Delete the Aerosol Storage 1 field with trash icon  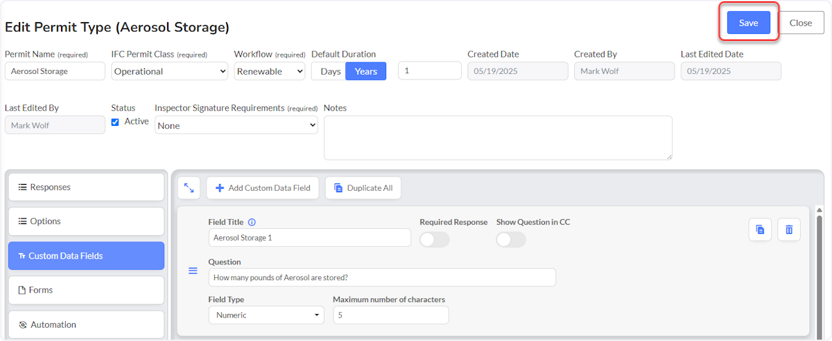pyautogui.click(x=789, y=230)
